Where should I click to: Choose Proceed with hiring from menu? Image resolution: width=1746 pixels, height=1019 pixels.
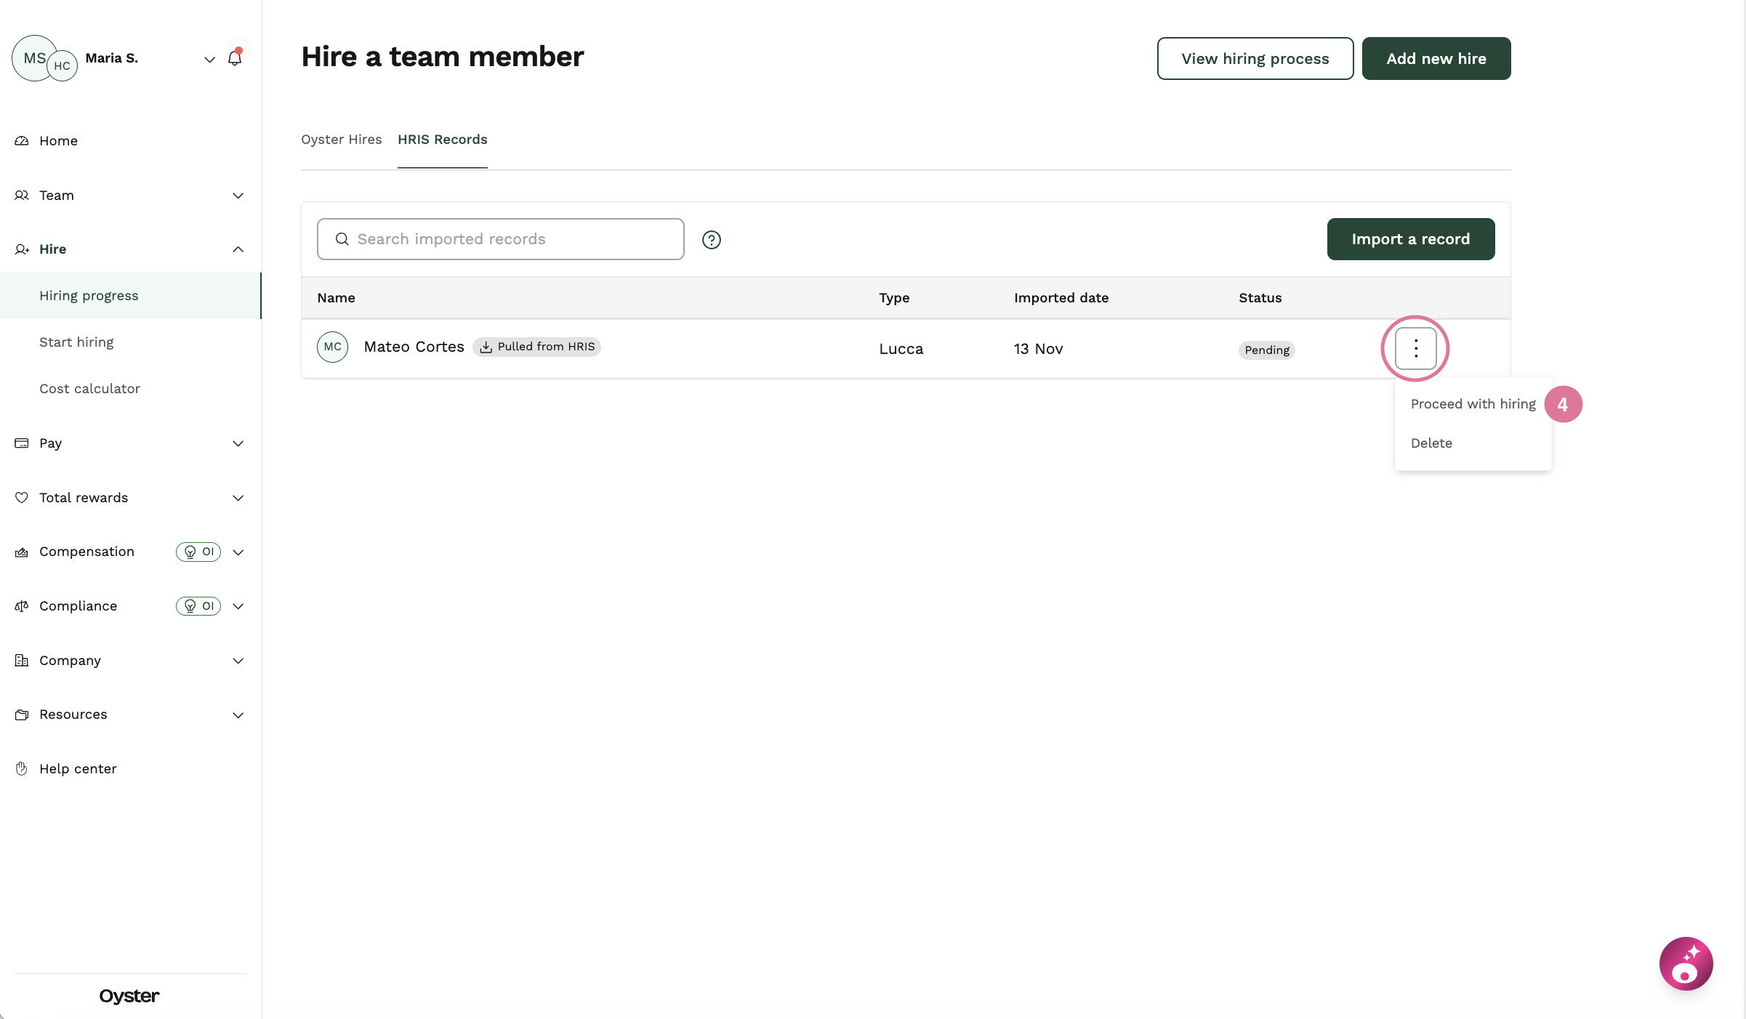click(x=1473, y=404)
